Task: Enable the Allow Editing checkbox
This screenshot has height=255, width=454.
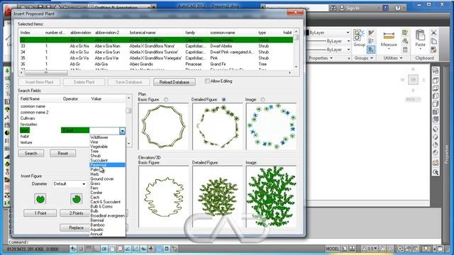Action: pyautogui.click(x=207, y=81)
